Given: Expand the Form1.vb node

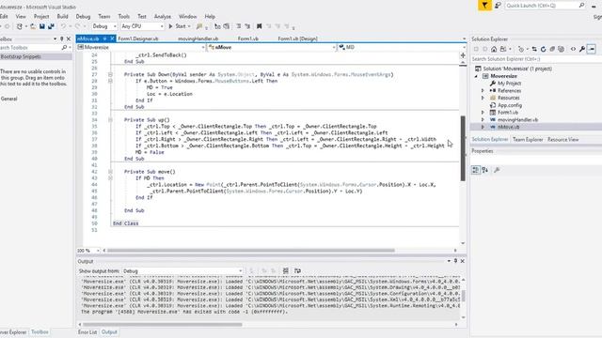Looking at the screenshot, I should [483, 113].
